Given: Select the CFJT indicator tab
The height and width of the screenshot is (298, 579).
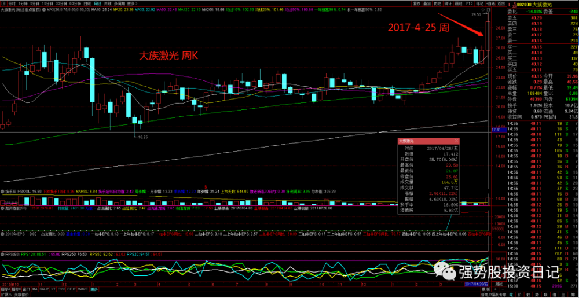Looking at the screenshot, I should 72,289.
